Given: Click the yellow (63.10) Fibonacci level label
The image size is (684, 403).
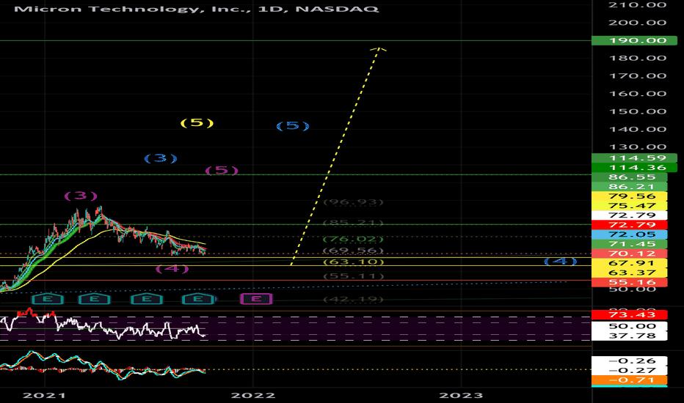Looking at the screenshot, I should pos(354,262).
